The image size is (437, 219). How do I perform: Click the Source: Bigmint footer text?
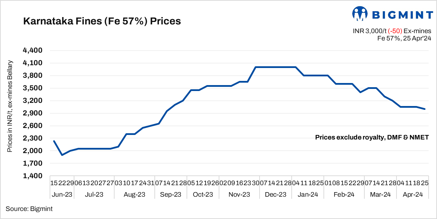(29, 209)
